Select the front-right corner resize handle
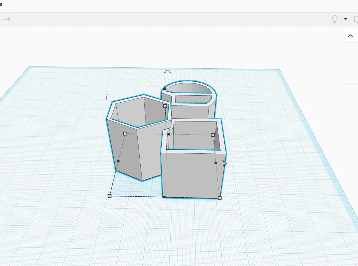358x266 pixels. (x=220, y=198)
